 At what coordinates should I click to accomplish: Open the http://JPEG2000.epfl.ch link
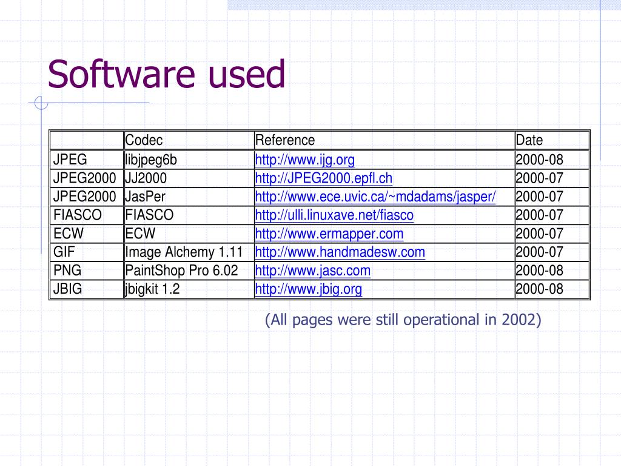(x=324, y=178)
